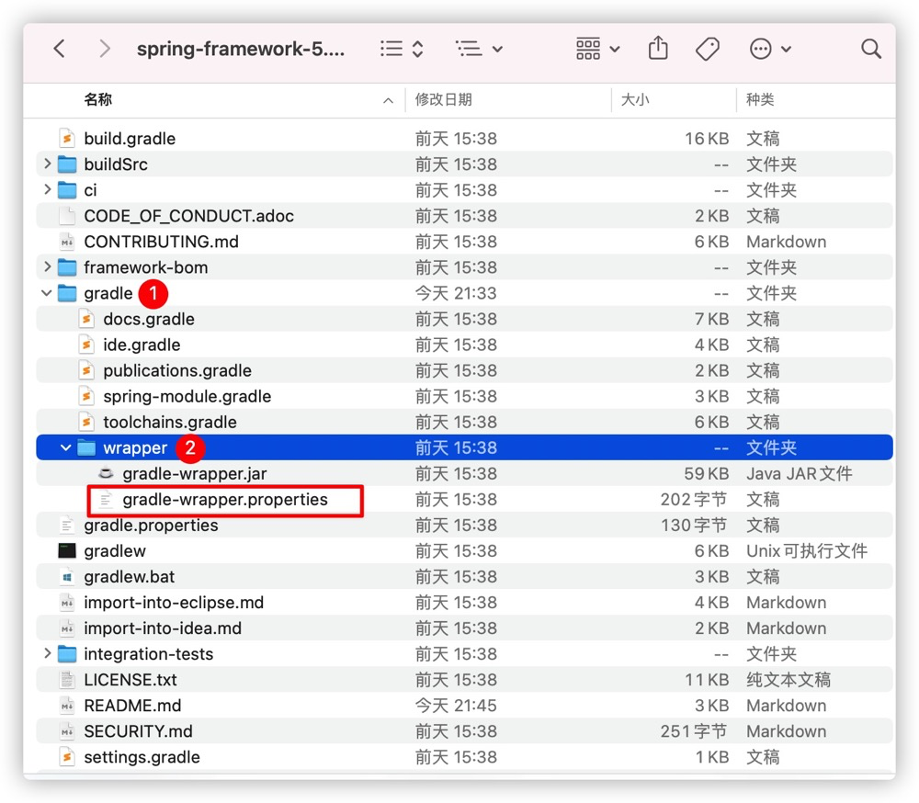Select the docs.gradle file icon

[x=86, y=319]
